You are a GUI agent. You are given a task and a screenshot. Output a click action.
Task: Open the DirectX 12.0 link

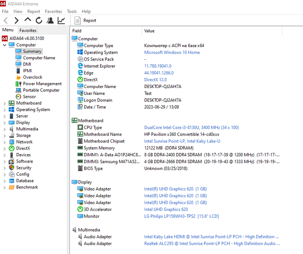click(156, 80)
